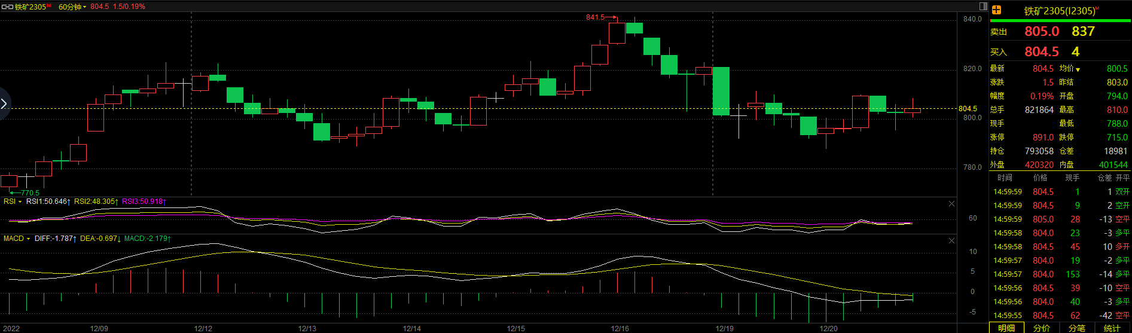Open the 60分钟 period dropdown
Image resolution: width=1132 pixels, height=333 pixels.
72,7
